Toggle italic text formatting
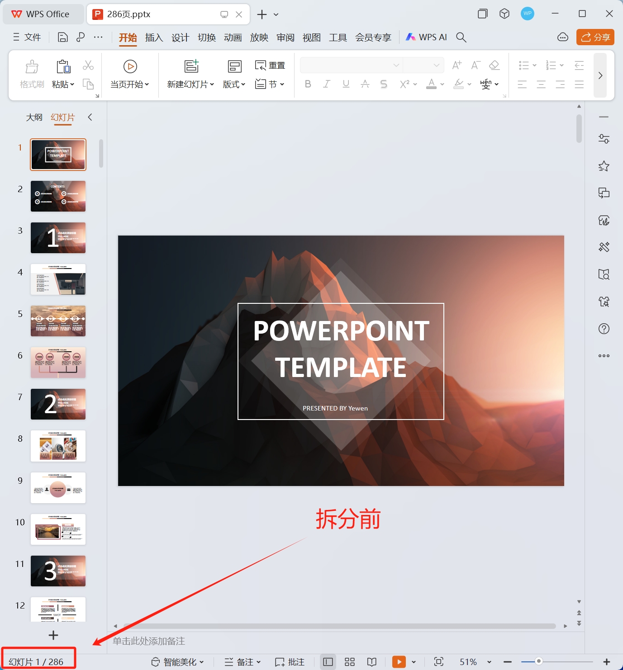623x670 pixels. (x=327, y=84)
